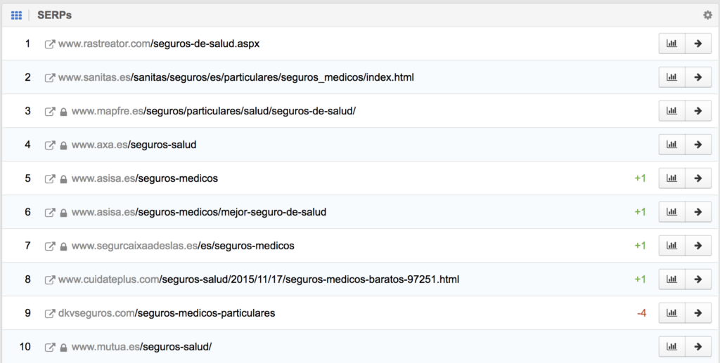Image resolution: width=720 pixels, height=363 pixels.
Task: Open external link icon for cuidateplus.com row
Action: tap(50, 280)
